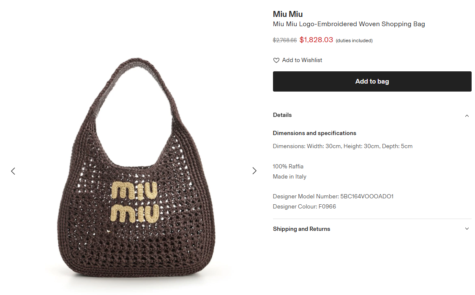475x295 pixels.
Task: Click the duties included note
Action: click(354, 41)
